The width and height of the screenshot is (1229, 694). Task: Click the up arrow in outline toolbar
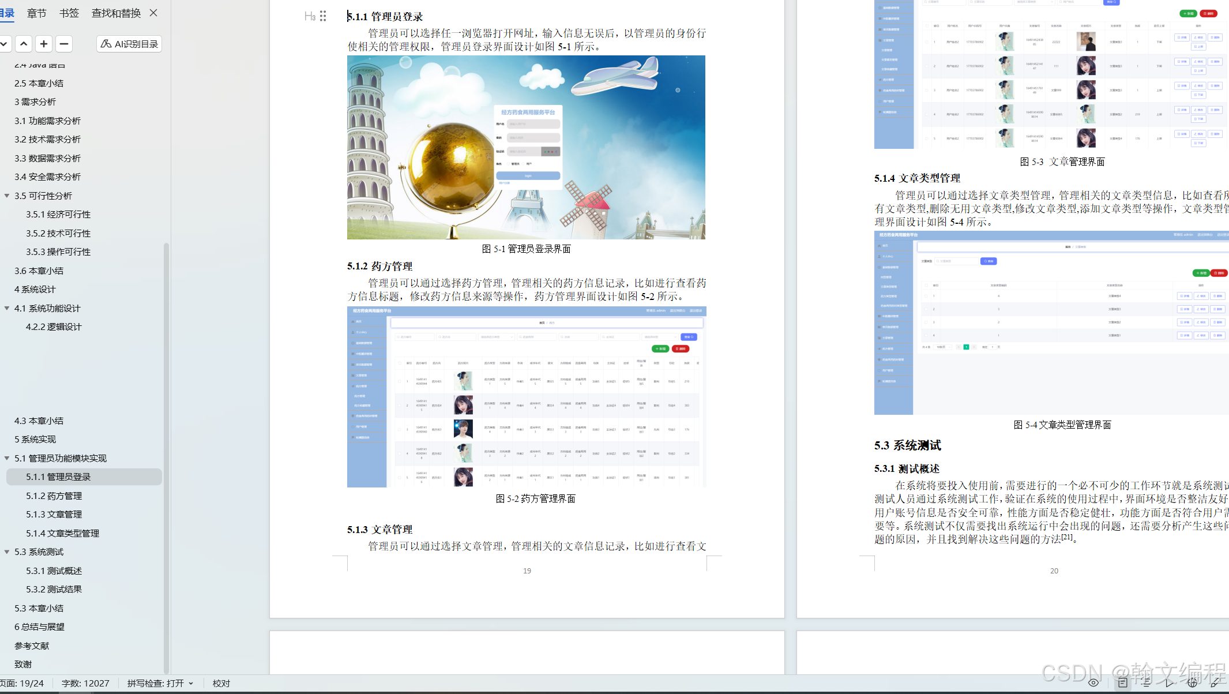[x=24, y=44]
